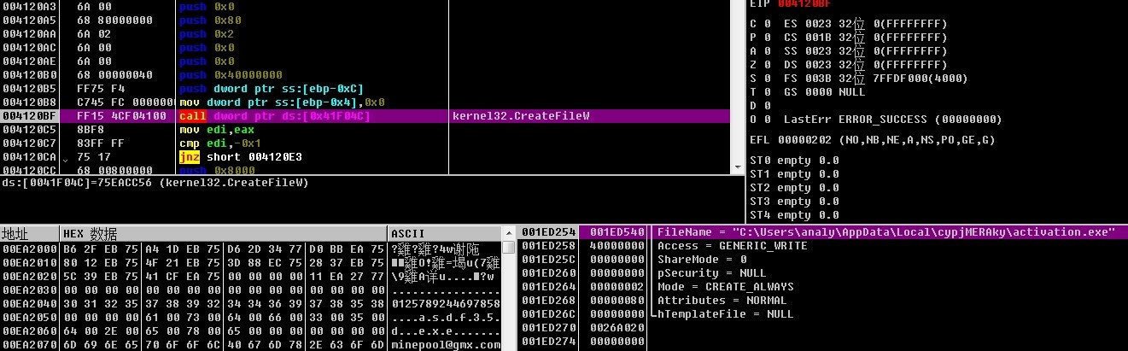1128x351 pixels.
Task: Click the HEX 数据 column header
Action: (x=223, y=233)
